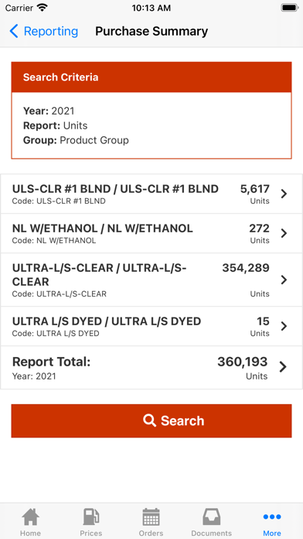
Task: Tap the More three-dots icon
Action: click(x=272, y=517)
